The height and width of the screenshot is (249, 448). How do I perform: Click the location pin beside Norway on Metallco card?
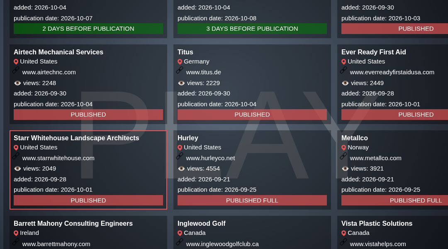click(344, 147)
